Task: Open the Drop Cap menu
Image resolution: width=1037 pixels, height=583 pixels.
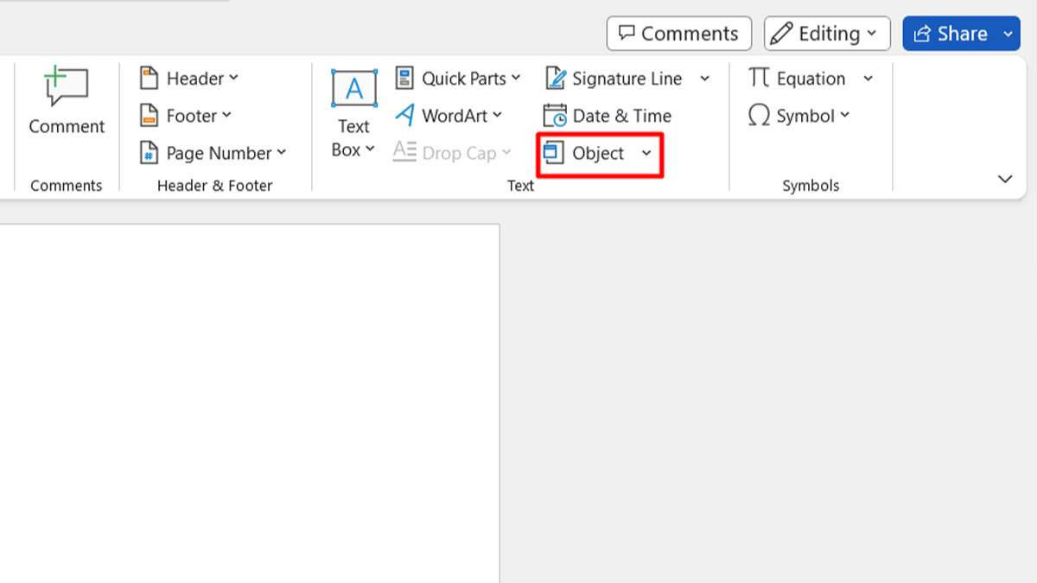Action: pos(453,152)
